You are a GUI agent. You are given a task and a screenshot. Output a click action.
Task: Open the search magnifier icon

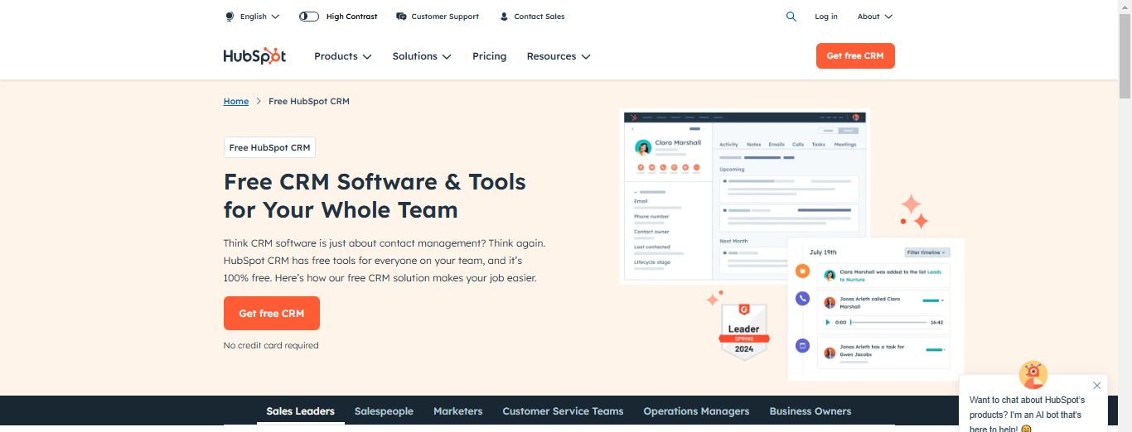click(x=791, y=17)
